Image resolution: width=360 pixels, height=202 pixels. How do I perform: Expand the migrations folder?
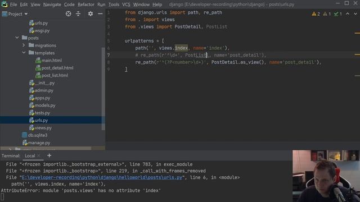click(x=24, y=45)
